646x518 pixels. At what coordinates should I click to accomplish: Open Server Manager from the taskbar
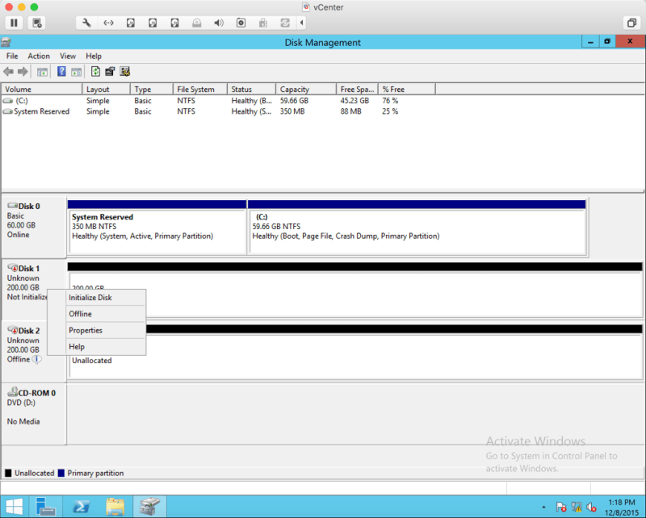(x=45, y=507)
